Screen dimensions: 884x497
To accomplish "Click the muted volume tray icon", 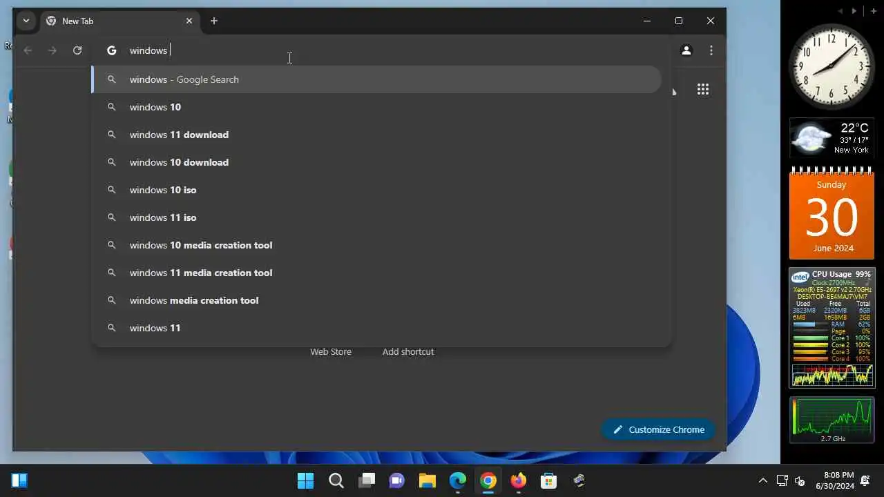I will click(800, 480).
